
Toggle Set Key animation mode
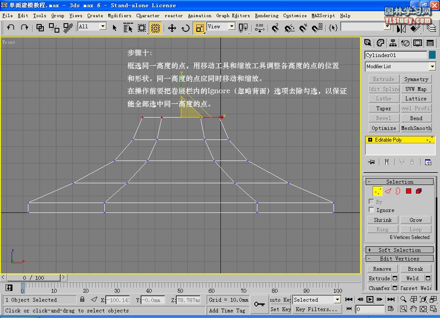click(280, 309)
